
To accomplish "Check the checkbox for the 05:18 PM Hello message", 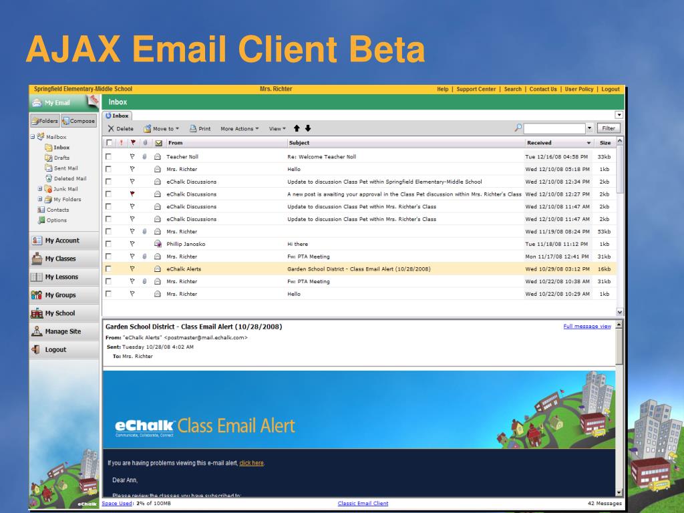I will point(108,169).
